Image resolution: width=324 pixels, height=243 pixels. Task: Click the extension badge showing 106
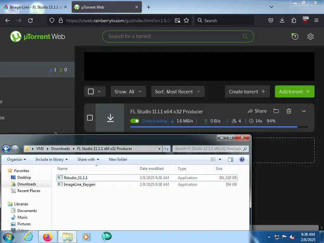coord(305,19)
